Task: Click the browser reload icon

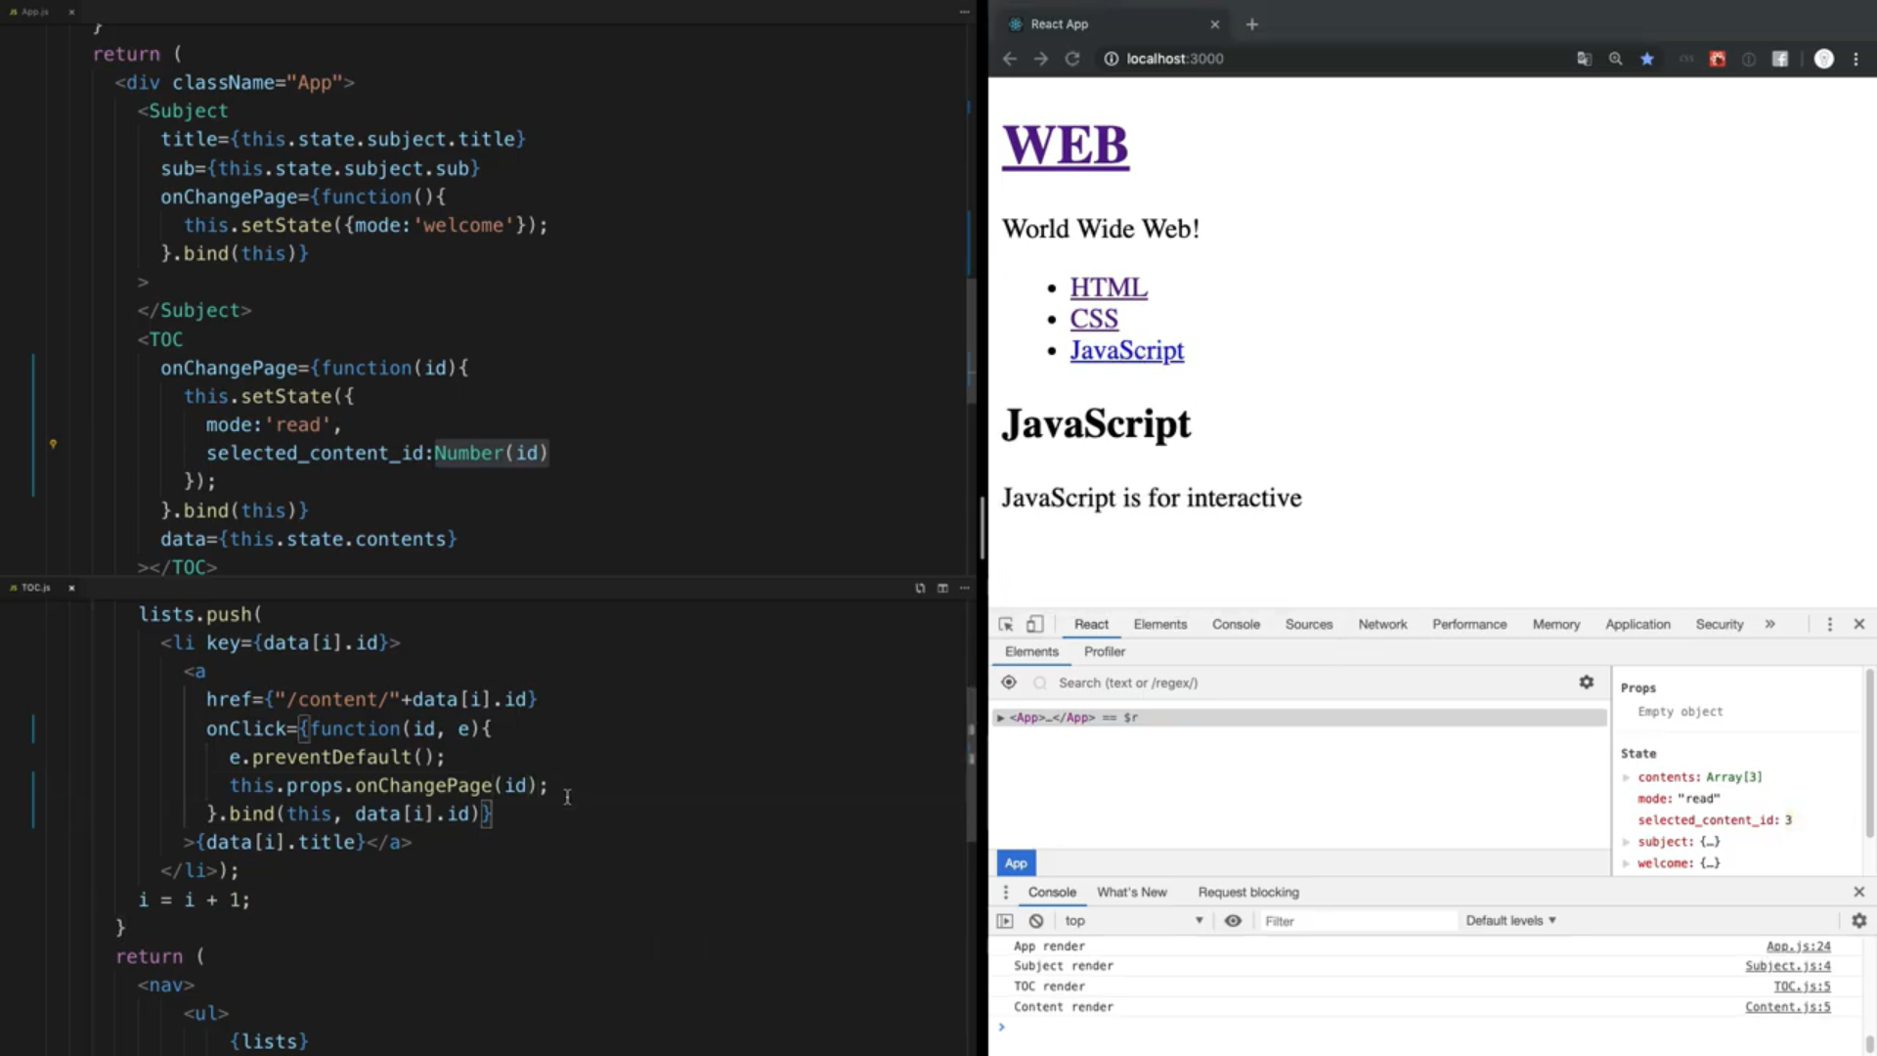Action: 1072,59
